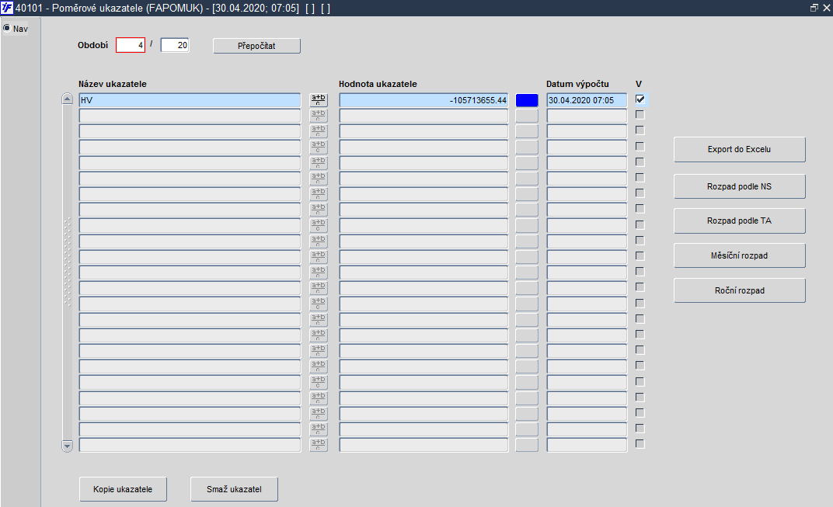Click the application logo in title bar

point(7,8)
